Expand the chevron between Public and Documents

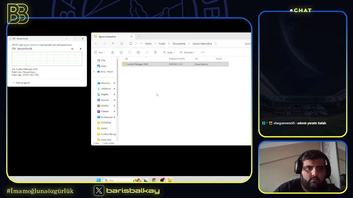(169, 44)
